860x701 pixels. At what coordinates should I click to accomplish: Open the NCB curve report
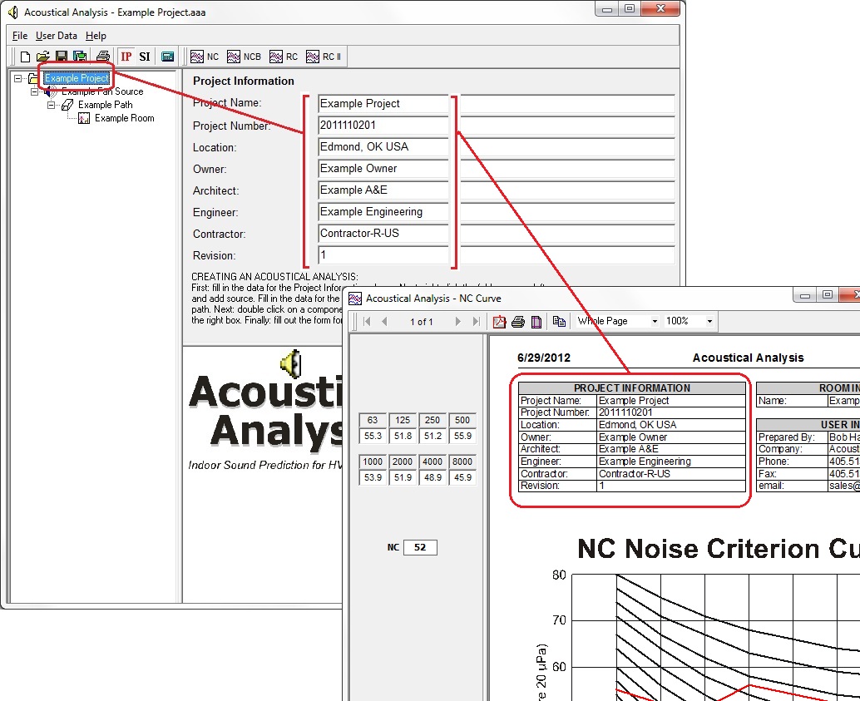244,57
